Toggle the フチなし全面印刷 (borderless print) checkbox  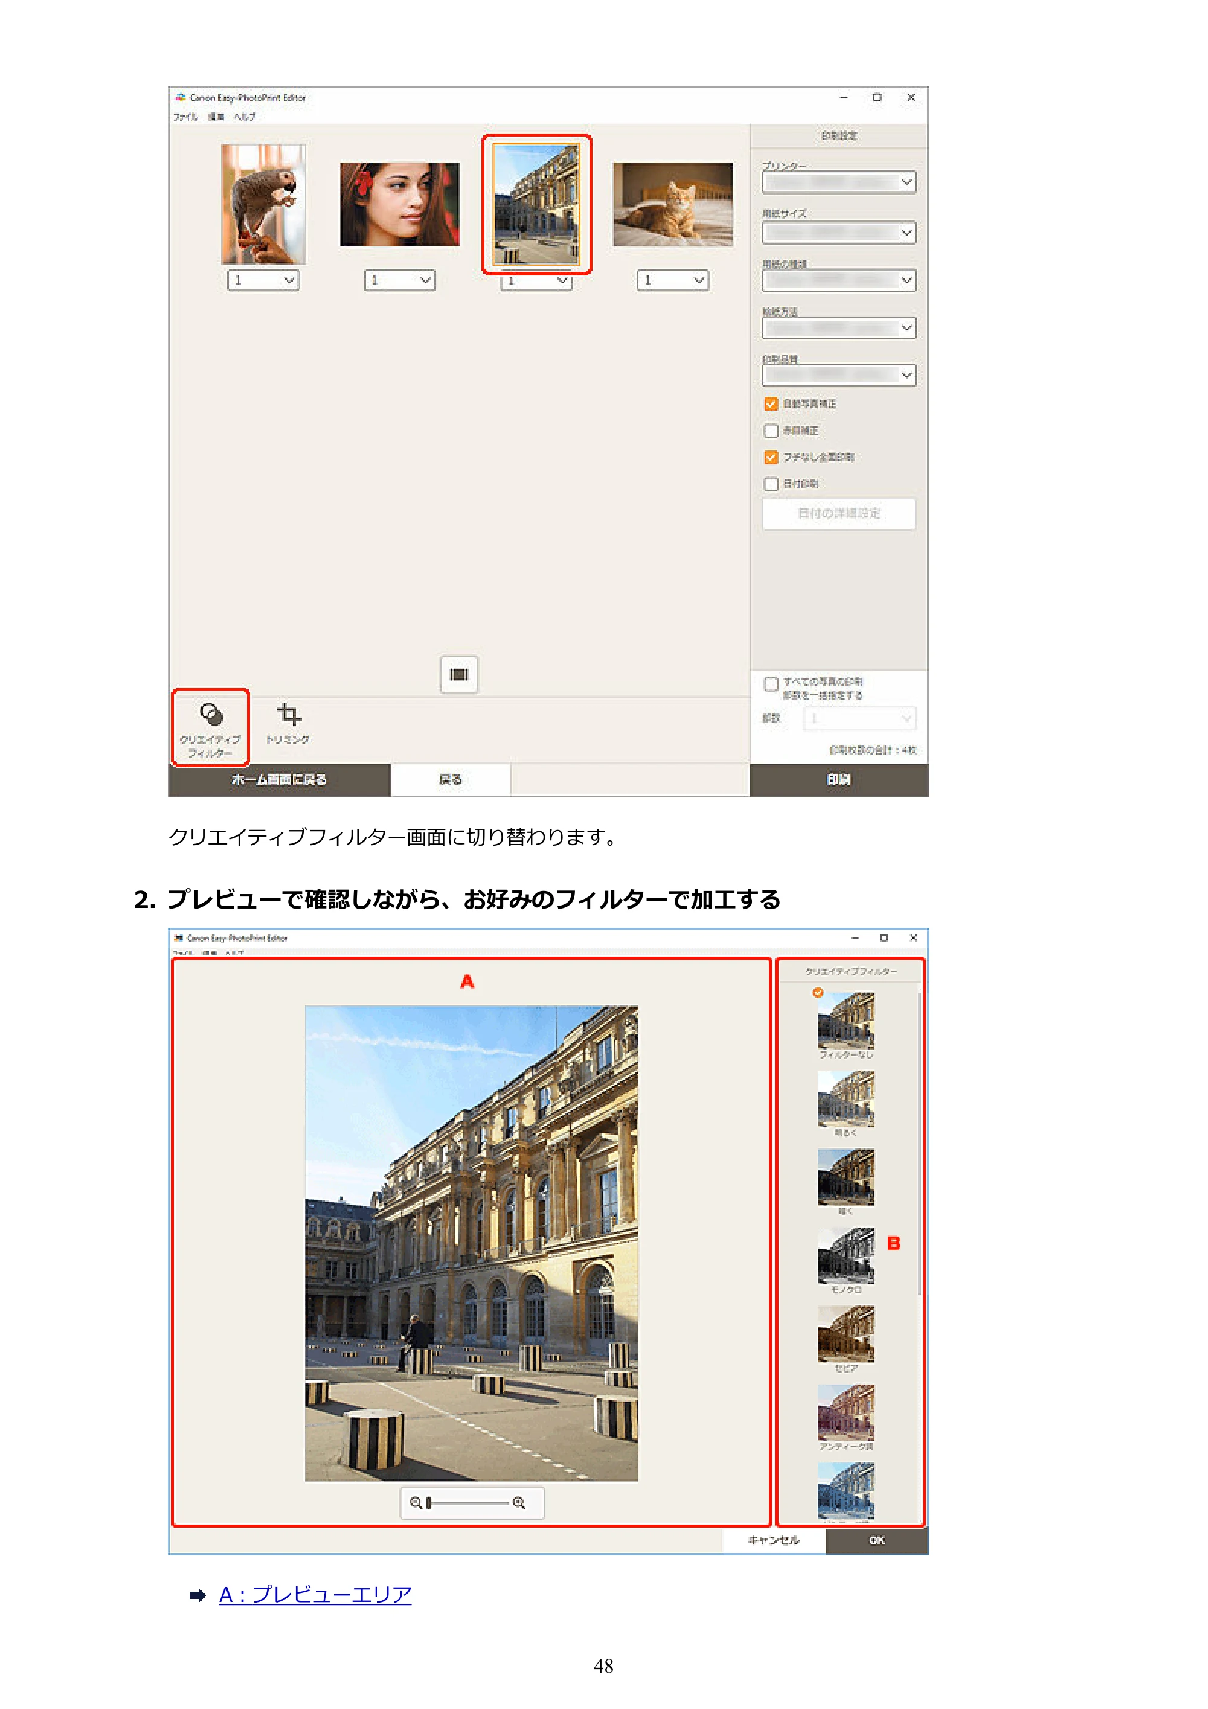coord(771,457)
